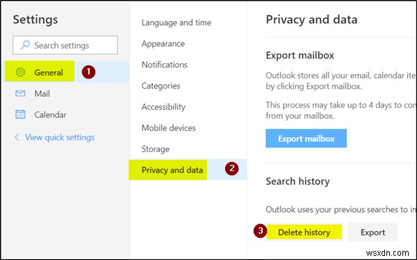Select Accessibility settings
The image size is (417, 260).
point(163,107)
